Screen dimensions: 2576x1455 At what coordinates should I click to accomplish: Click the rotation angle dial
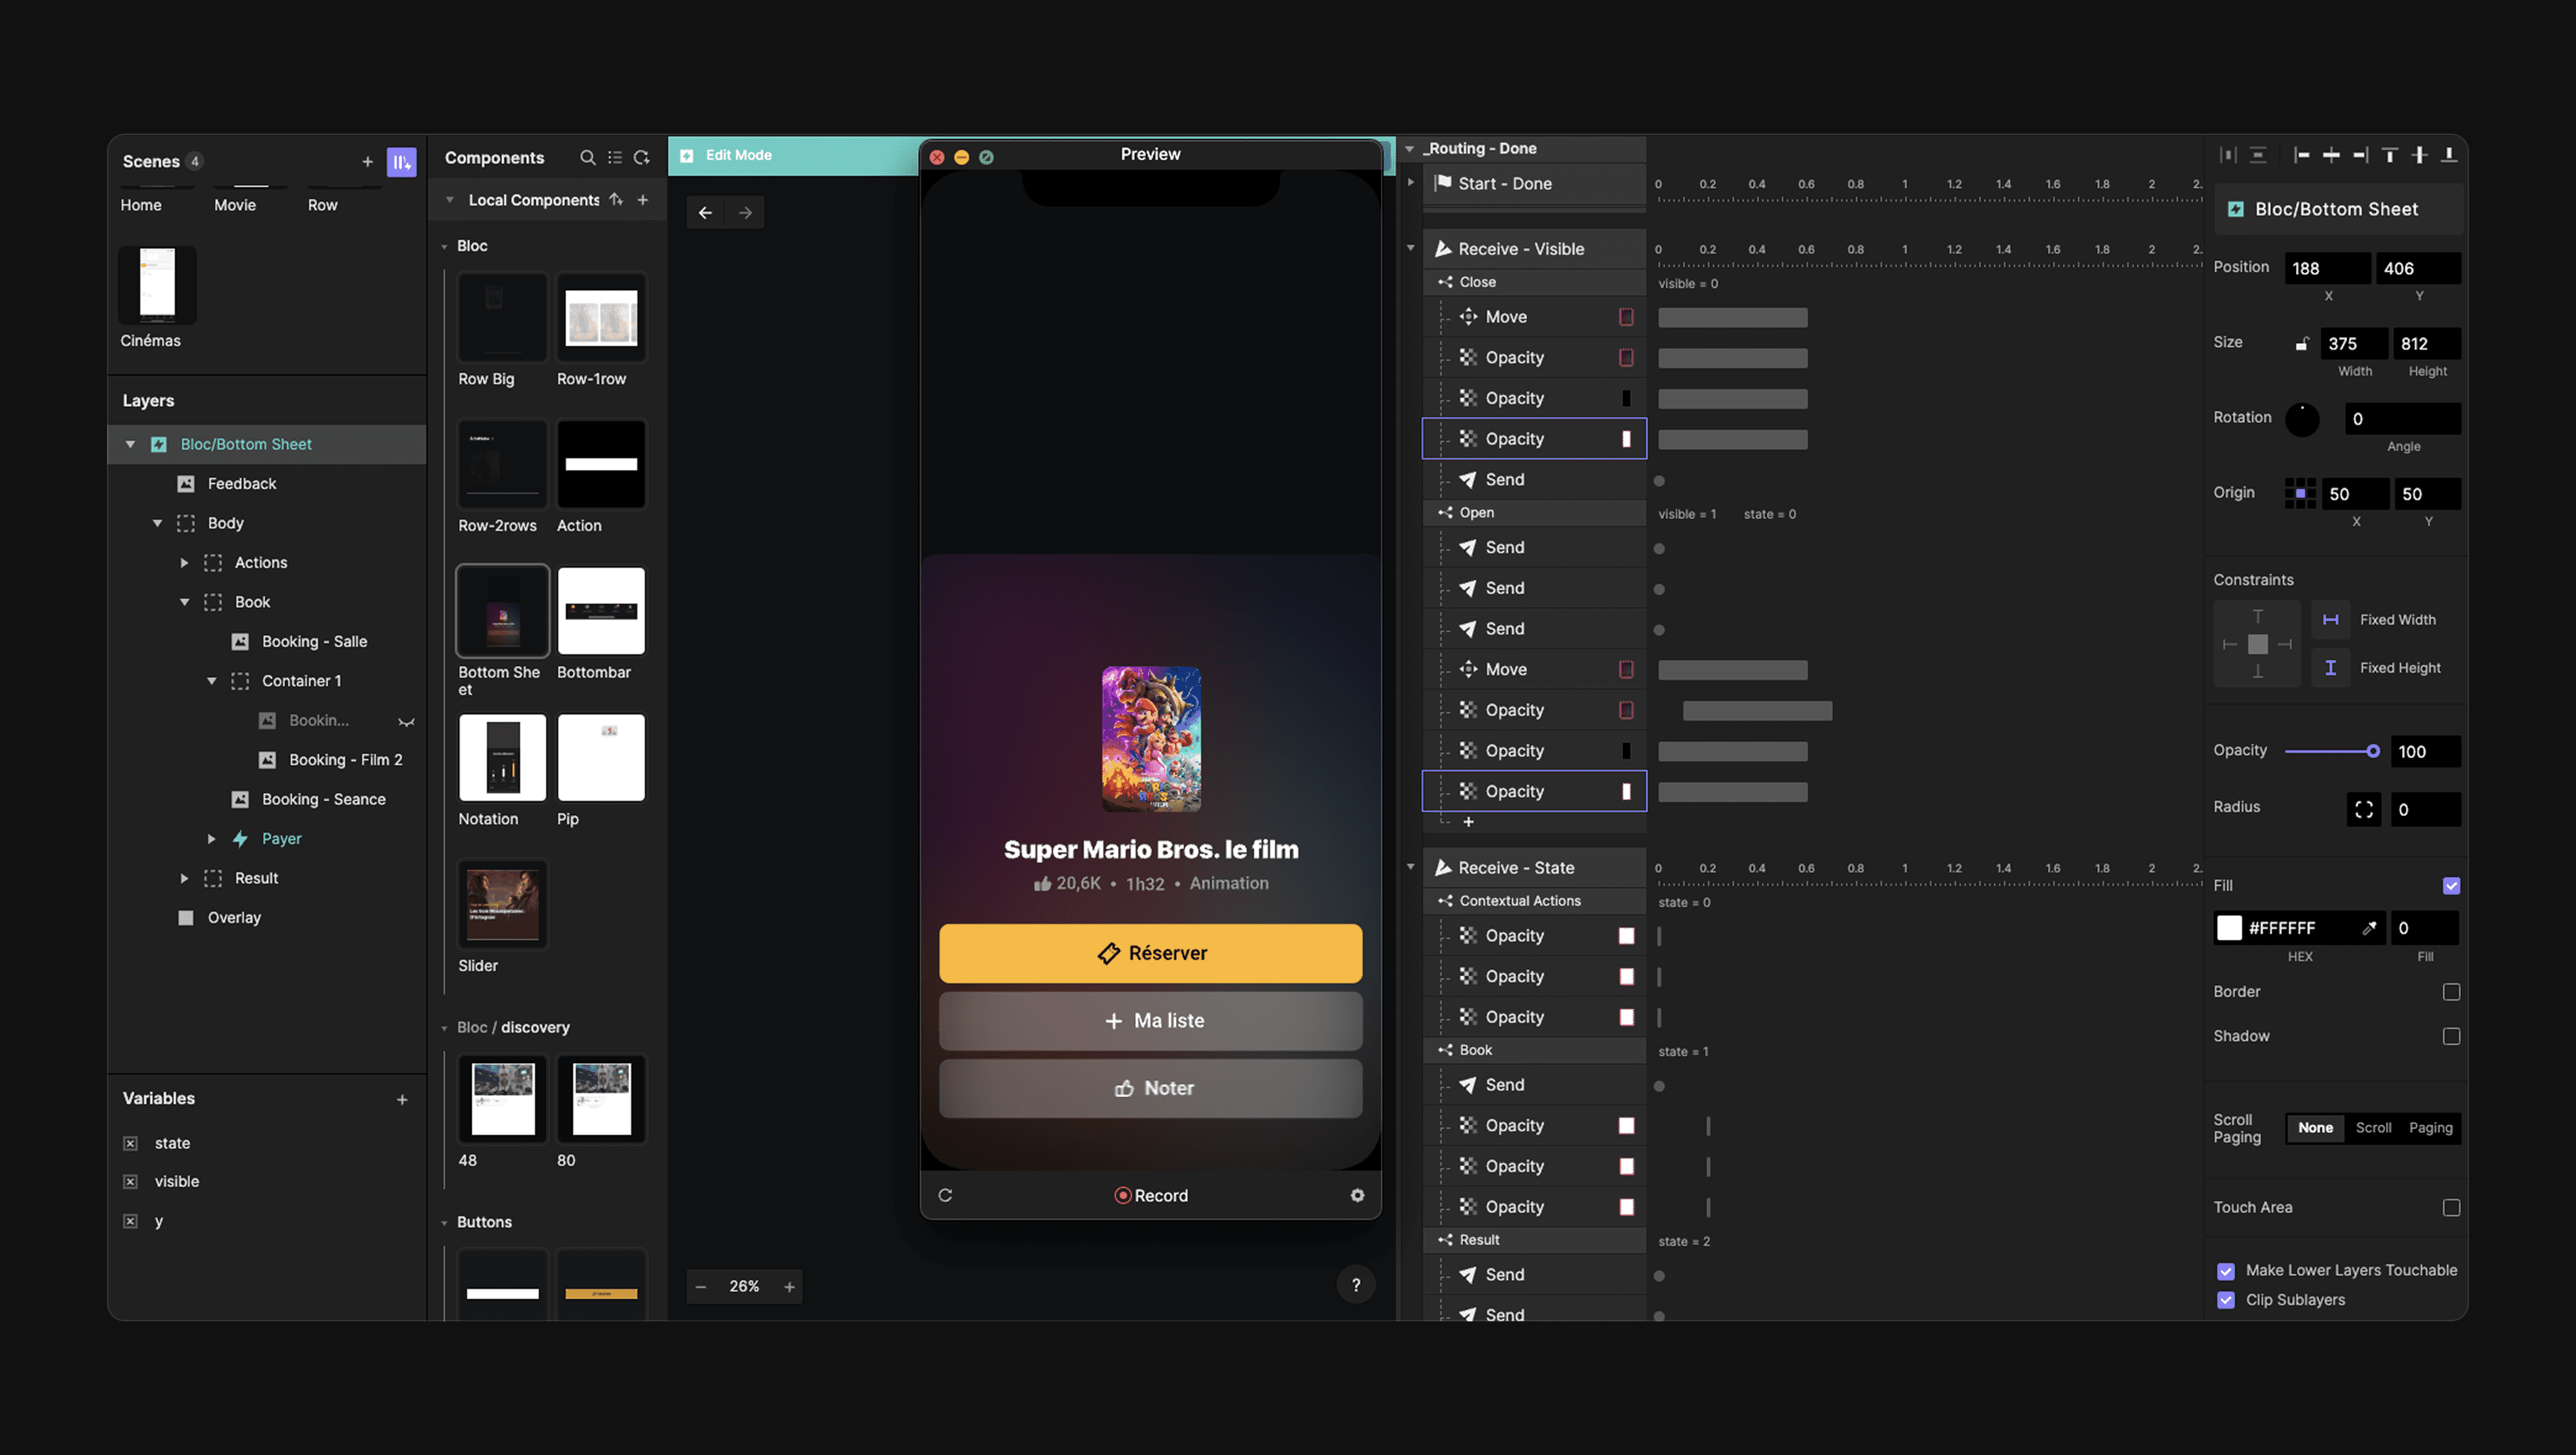pyautogui.click(x=2302, y=419)
